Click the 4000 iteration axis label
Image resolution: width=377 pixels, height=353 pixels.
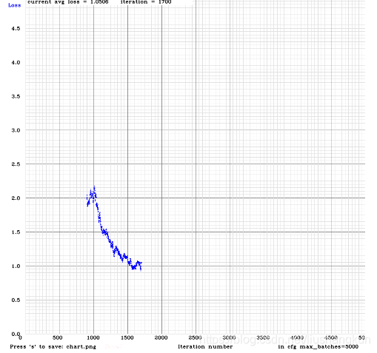[x=297, y=337]
